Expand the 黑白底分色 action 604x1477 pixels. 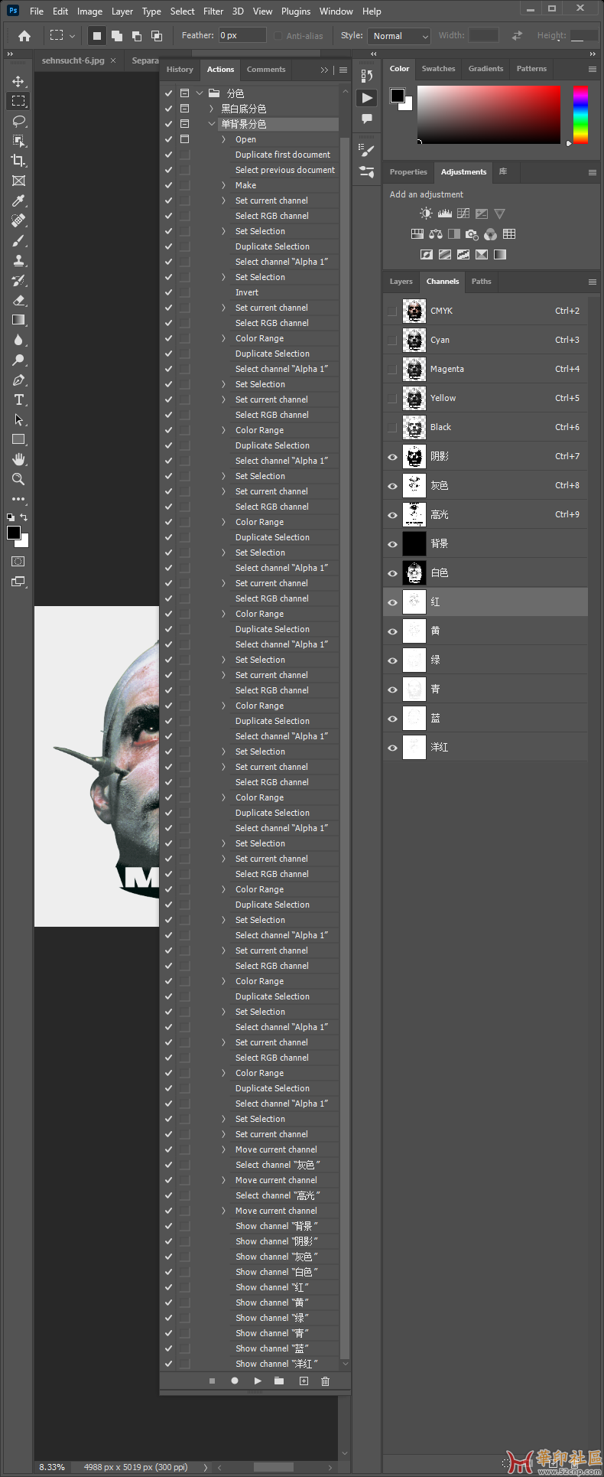[x=212, y=109]
